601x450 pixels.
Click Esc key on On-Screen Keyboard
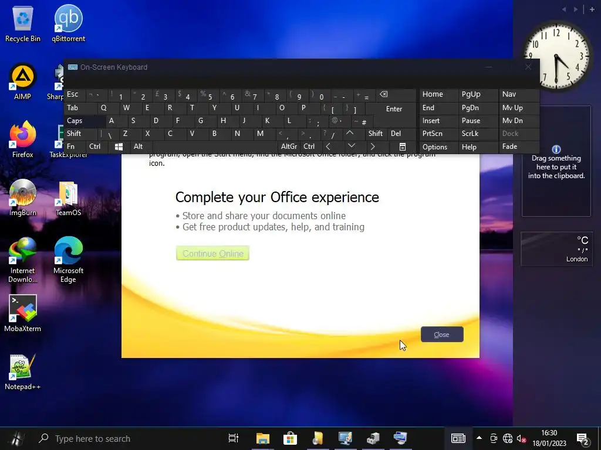click(x=75, y=94)
